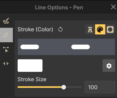Screen dimensions: 117x98
Task: Click the unfilled end of Stroke Size track
Action: (x=73, y=87)
